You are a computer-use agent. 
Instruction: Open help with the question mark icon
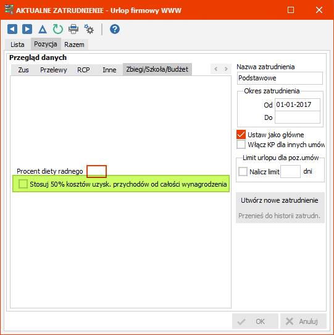[115, 29]
